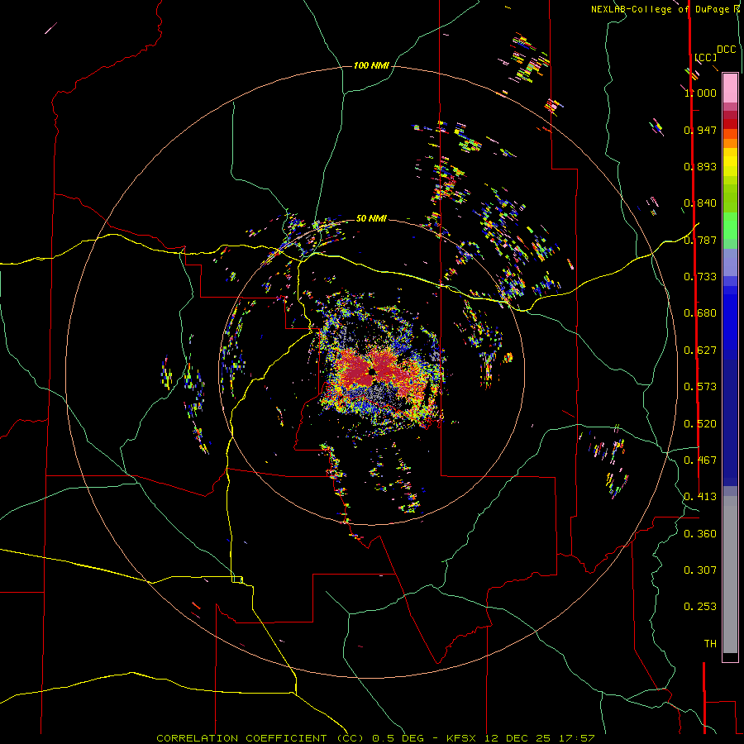Click the 0.840 value on the CC scale

pos(700,203)
